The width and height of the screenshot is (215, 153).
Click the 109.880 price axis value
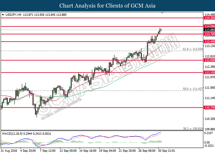pyautogui.click(x=210, y=129)
